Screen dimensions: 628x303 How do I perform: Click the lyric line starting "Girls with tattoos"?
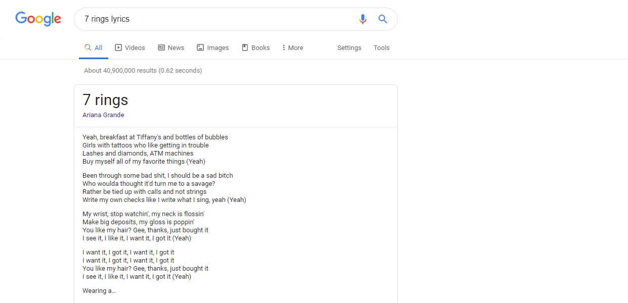(145, 145)
